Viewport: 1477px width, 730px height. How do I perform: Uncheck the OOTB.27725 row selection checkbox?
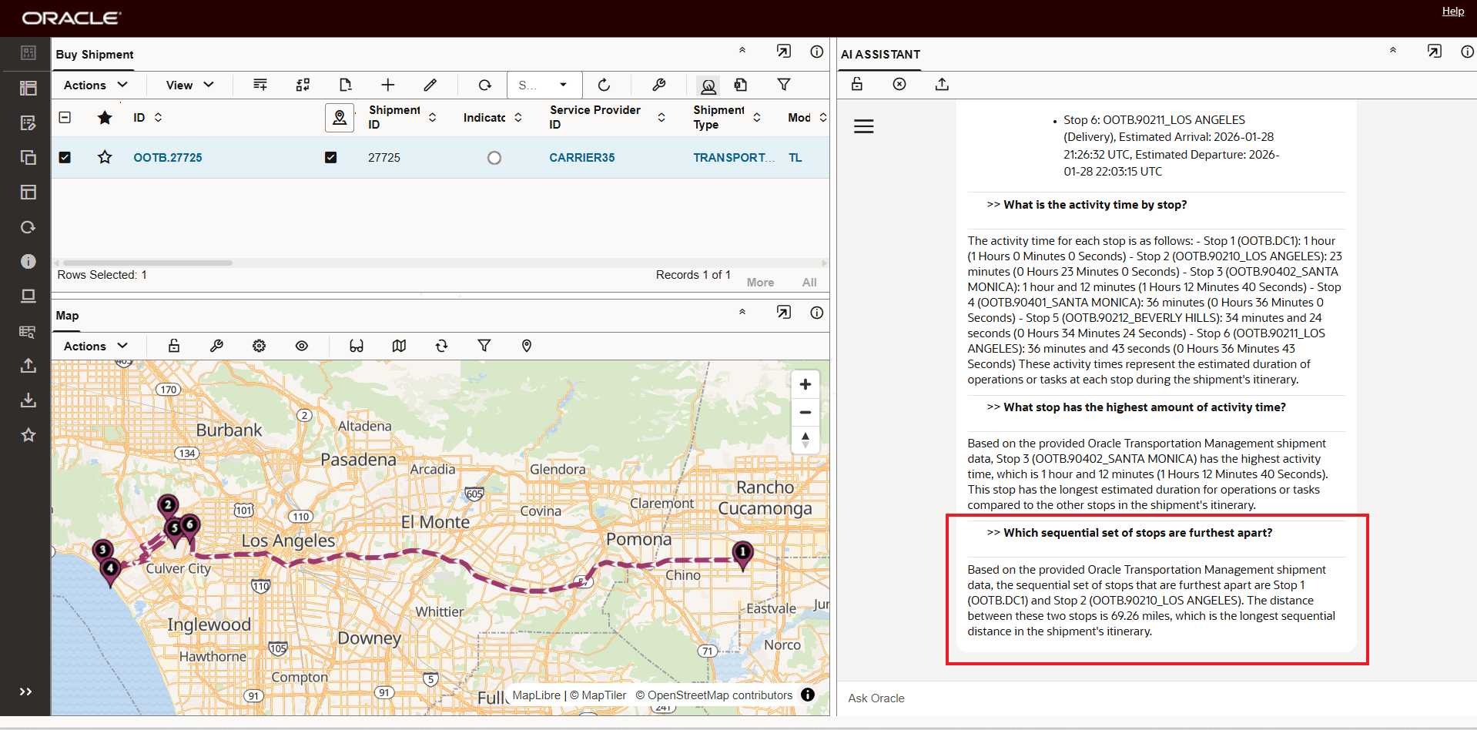(65, 157)
